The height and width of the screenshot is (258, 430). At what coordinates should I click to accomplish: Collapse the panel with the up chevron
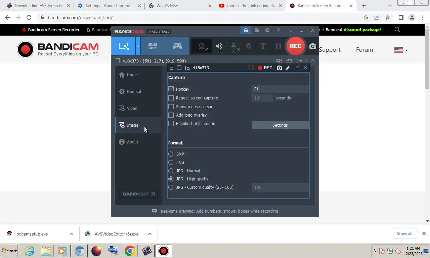[x=313, y=61]
